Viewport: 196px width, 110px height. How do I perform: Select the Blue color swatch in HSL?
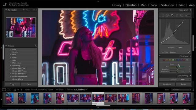(178, 60)
